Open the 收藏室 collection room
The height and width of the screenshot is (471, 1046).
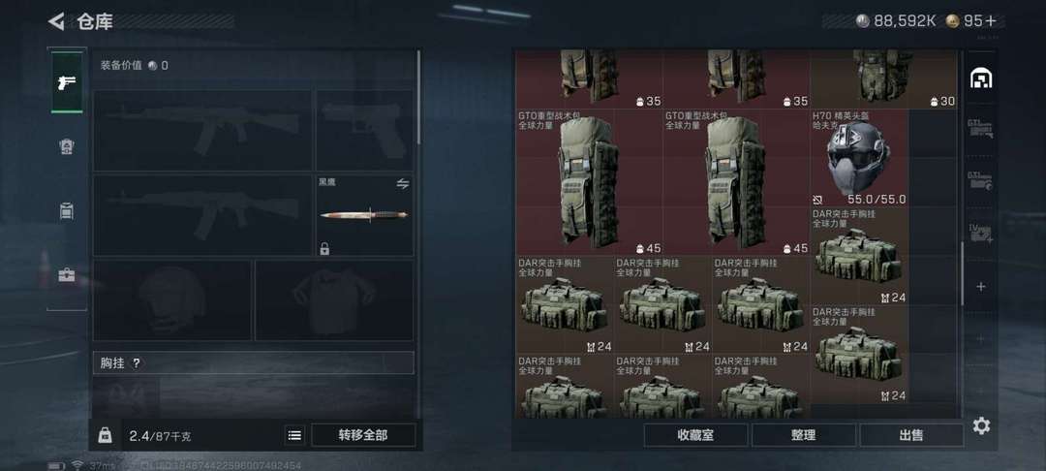695,436
